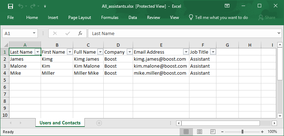This screenshot has width=284, height=136.
Task: Click the zoom slider handle
Action: click(242, 132)
